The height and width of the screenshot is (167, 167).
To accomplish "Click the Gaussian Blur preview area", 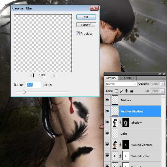I will point(43,43).
